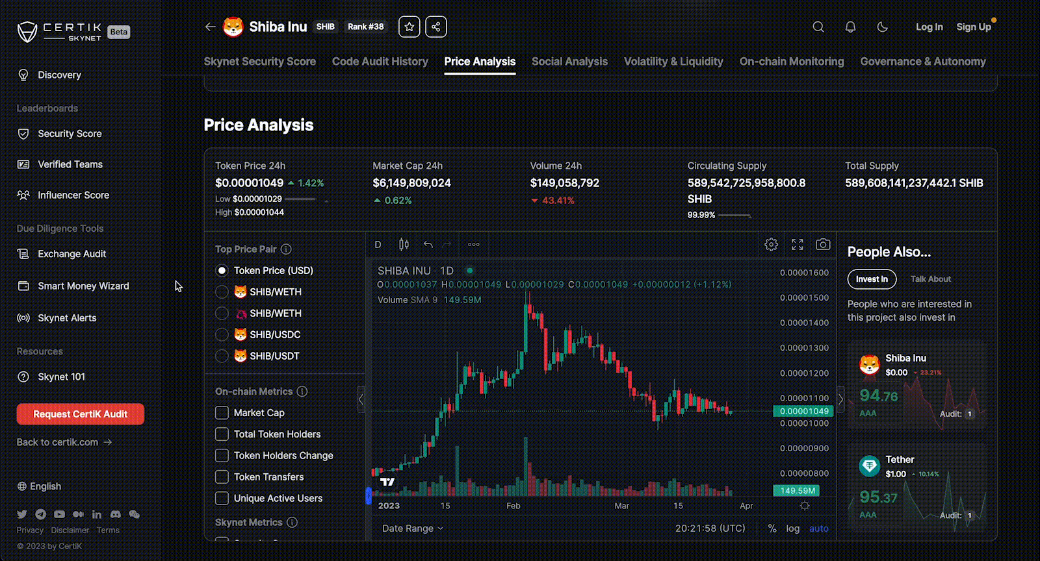Open the Date Range dropdown
This screenshot has height=561, width=1040.
coord(413,528)
